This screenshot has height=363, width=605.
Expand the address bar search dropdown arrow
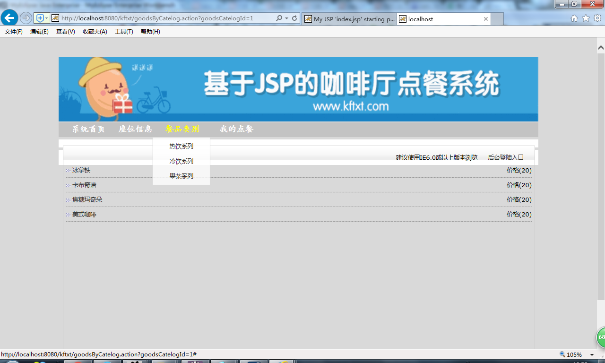(286, 18)
